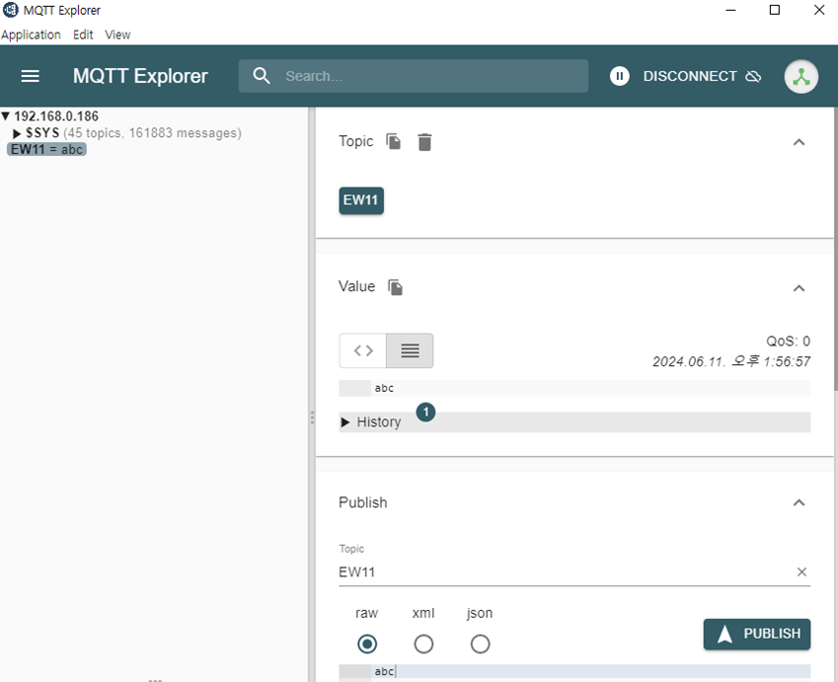Open the green connection avatar icon

tap(800, 76)
